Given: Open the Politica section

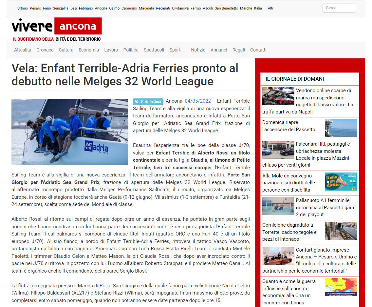Looking at the screenshot, I should (131, 50).
